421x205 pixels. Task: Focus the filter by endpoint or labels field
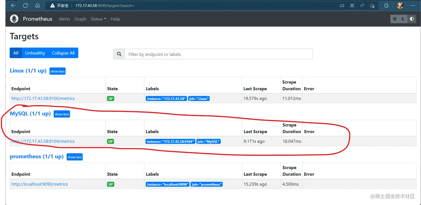click(219, 54)
